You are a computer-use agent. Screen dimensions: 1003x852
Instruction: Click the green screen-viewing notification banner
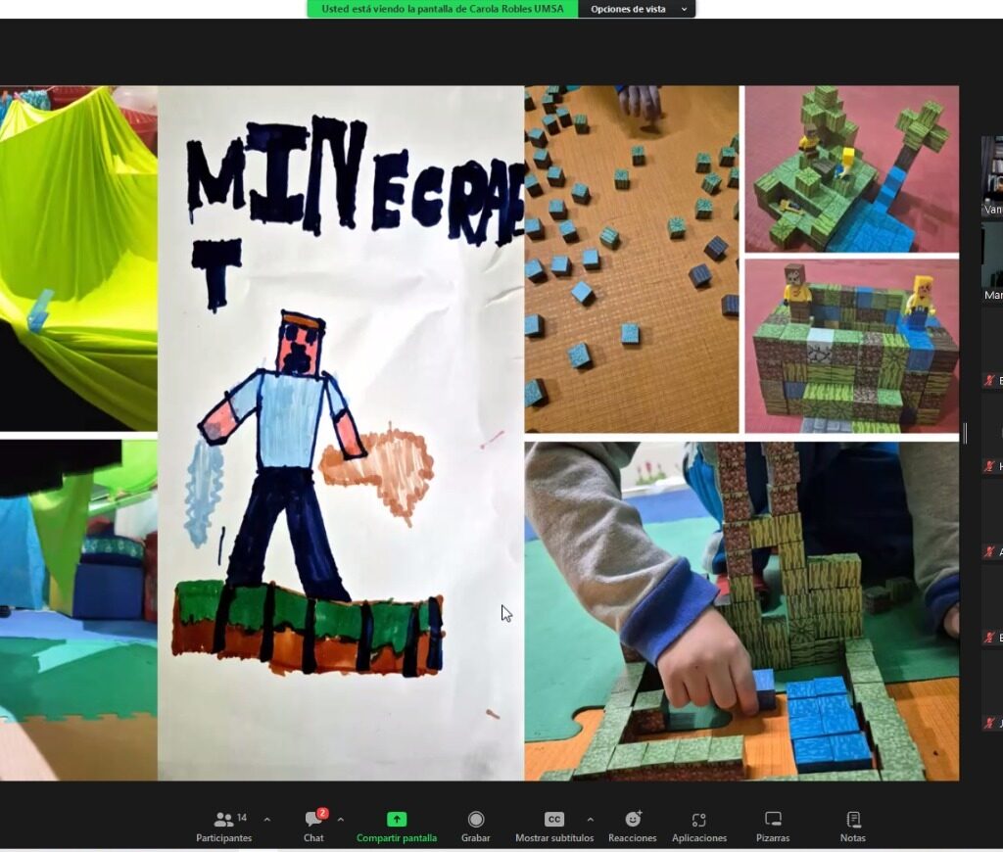click(443, 9)
